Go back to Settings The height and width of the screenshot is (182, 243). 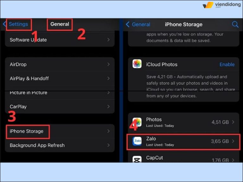click(x=18, y=24)
